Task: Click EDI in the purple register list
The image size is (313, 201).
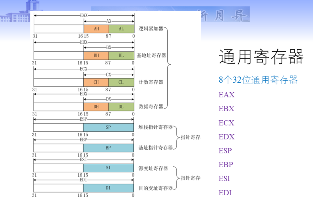Action: point(225,193)
